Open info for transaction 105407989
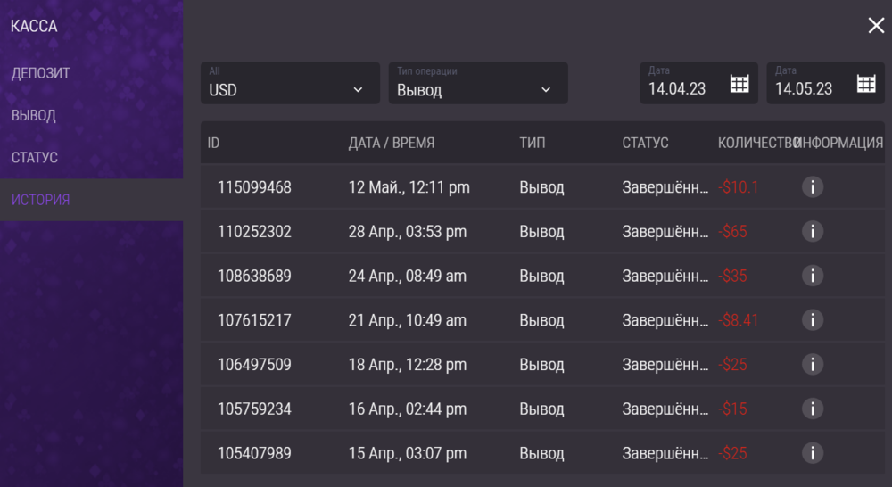Image resolution: width=892 pixels, height=487 pixels. 813,453
